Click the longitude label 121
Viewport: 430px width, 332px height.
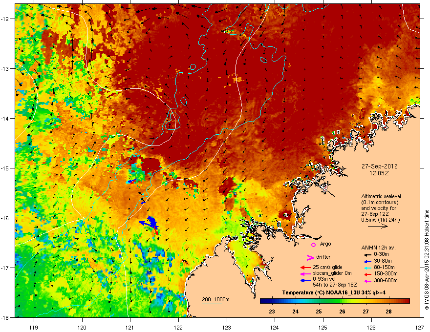click(x=130, y=327)
